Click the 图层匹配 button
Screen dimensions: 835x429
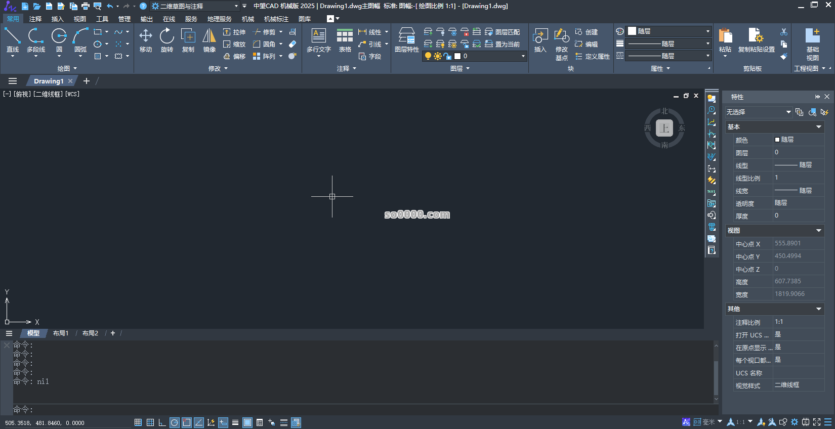[503, 32]
